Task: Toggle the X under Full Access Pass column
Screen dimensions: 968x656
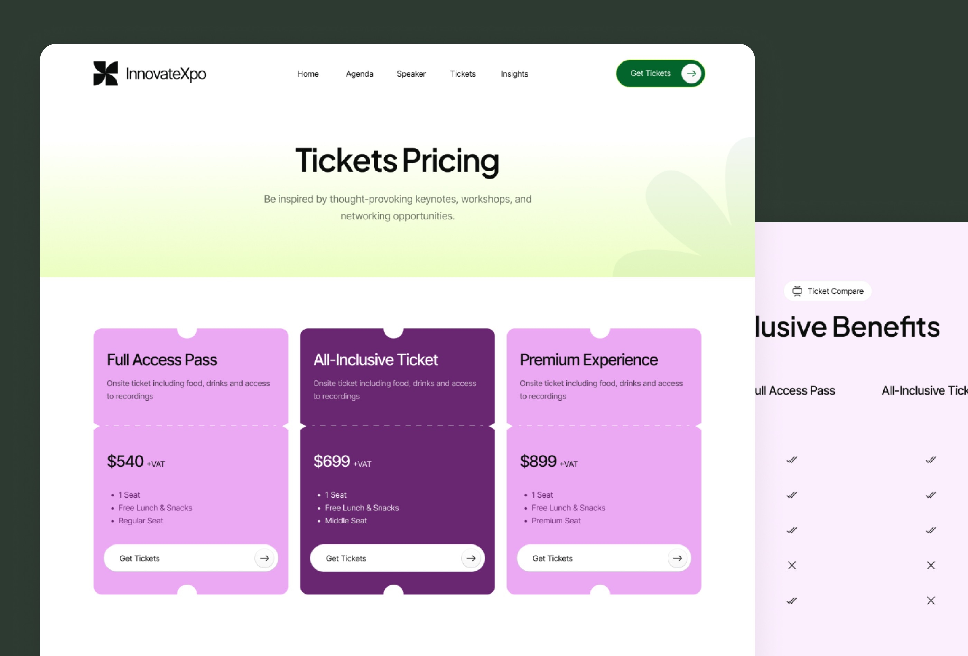Action: tap(791, 565)
